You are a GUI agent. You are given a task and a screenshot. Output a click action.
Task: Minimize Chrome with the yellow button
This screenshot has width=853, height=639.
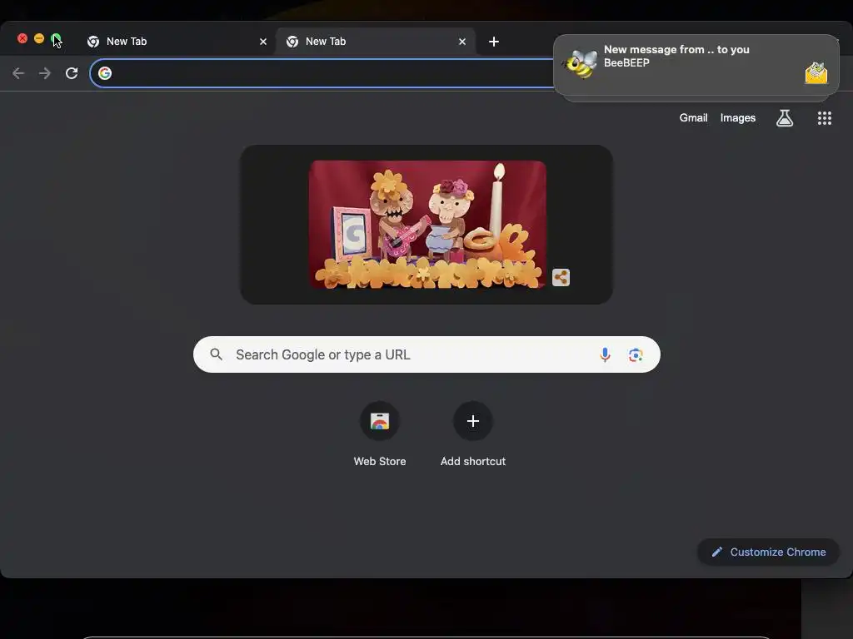click(39, 38)
